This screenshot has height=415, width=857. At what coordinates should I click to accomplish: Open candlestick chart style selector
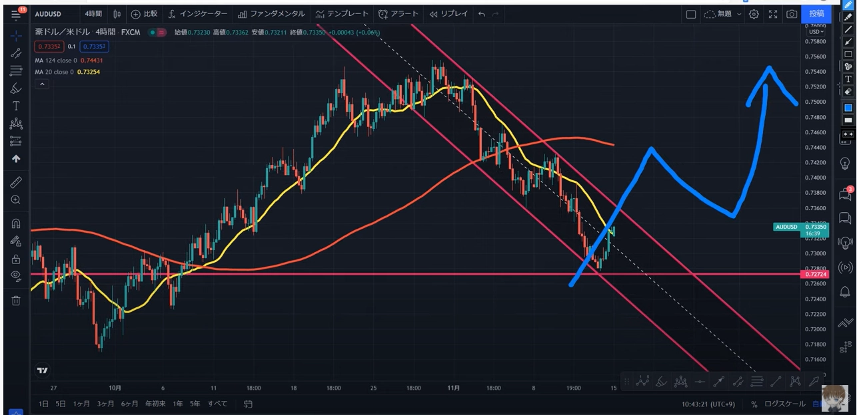coord(117,14)
